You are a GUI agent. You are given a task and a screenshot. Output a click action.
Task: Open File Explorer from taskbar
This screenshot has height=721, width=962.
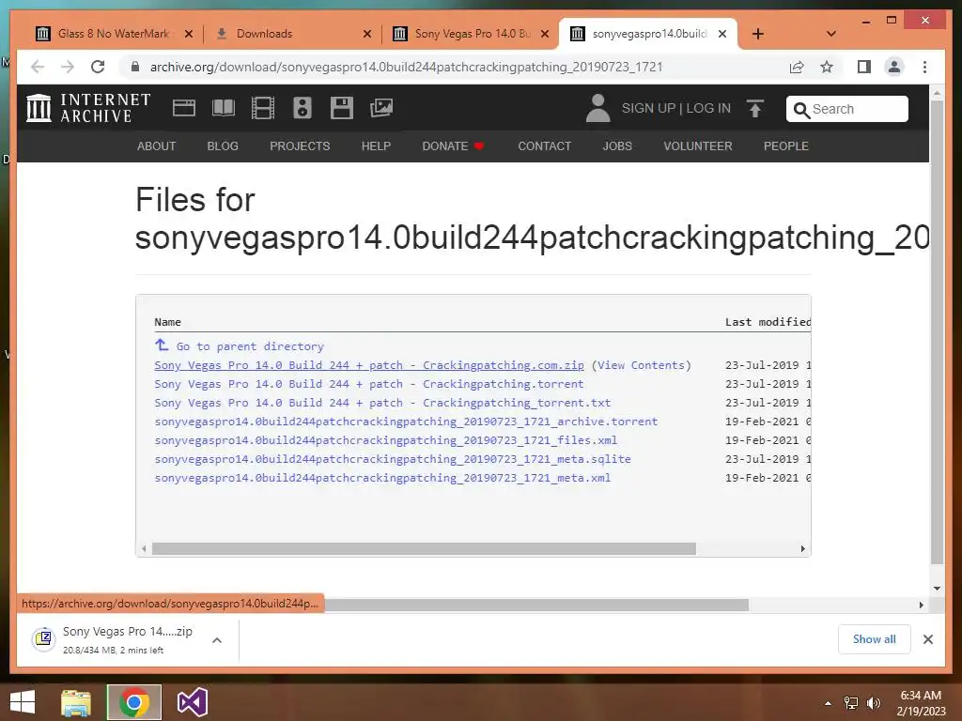click(76, 702)
